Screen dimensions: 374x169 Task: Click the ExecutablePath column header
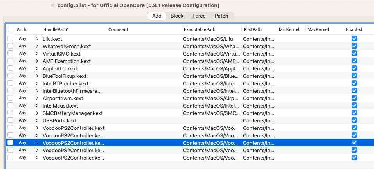[211, 29]
